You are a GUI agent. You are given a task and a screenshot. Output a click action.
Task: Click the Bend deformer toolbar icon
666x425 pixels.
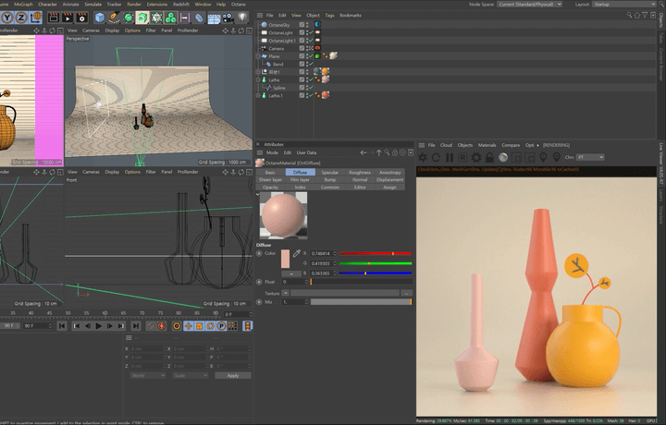click(199, 18)
